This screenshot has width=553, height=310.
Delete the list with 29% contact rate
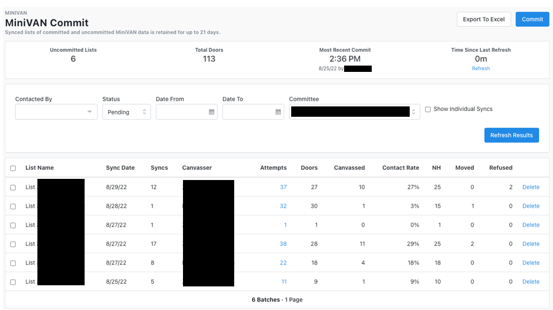tap(531, 244)
